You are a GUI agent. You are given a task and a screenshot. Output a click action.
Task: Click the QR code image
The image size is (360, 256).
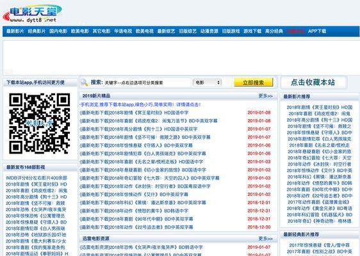[40, 123]
